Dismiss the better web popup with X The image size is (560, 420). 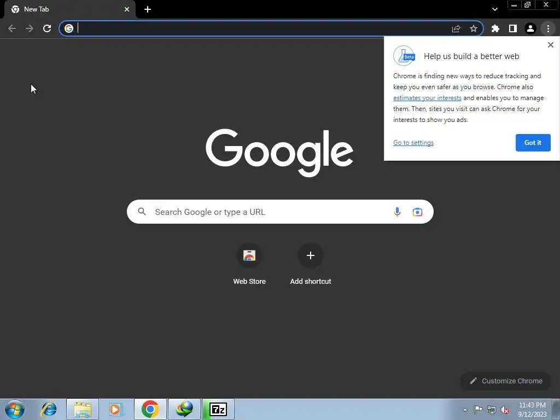[550, 45]
